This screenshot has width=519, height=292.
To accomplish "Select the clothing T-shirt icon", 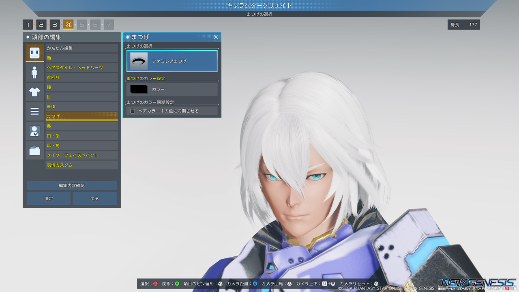I will [34, 92].
